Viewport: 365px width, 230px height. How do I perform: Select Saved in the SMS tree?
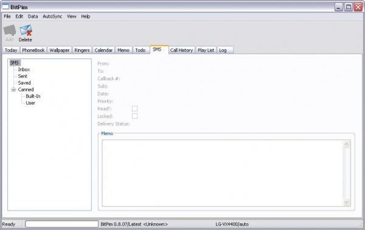coord(24,83)
